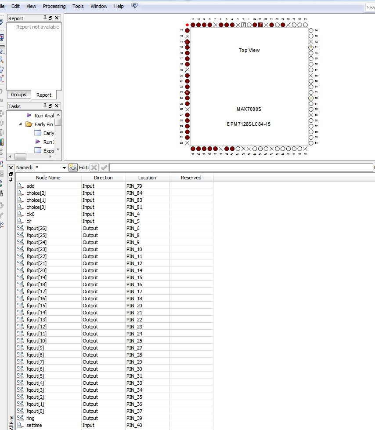Switch to the Report tab

pyautogui.click(x=44, y=95)
